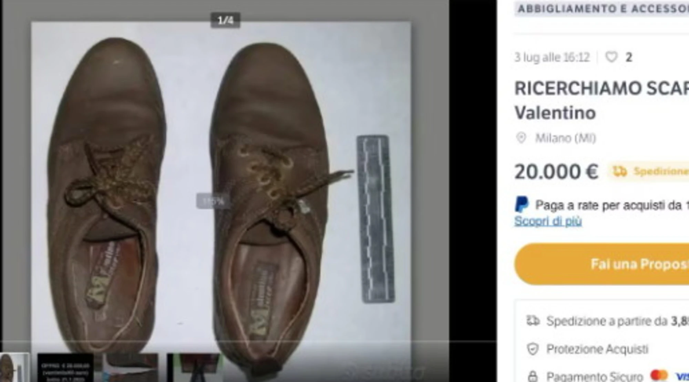Viewport: 689px width, 382px height.
Task: Click the delivery truck shipping cost icon
Action: [x=533, y=321]
